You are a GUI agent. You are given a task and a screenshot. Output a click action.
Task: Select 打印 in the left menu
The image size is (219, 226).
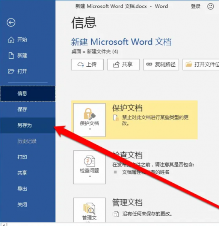(28, 157)
